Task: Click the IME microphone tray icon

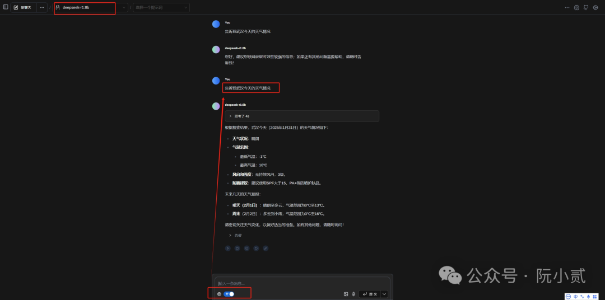Action: point(588,297)
